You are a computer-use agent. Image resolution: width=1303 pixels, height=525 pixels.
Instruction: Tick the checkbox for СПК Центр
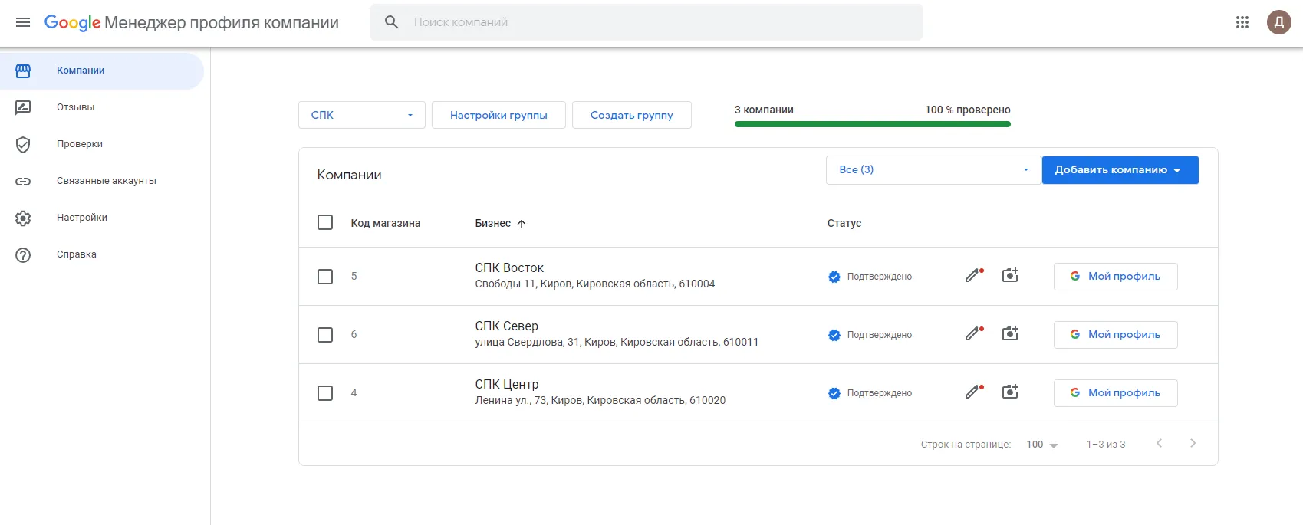(x=325, y=393)
